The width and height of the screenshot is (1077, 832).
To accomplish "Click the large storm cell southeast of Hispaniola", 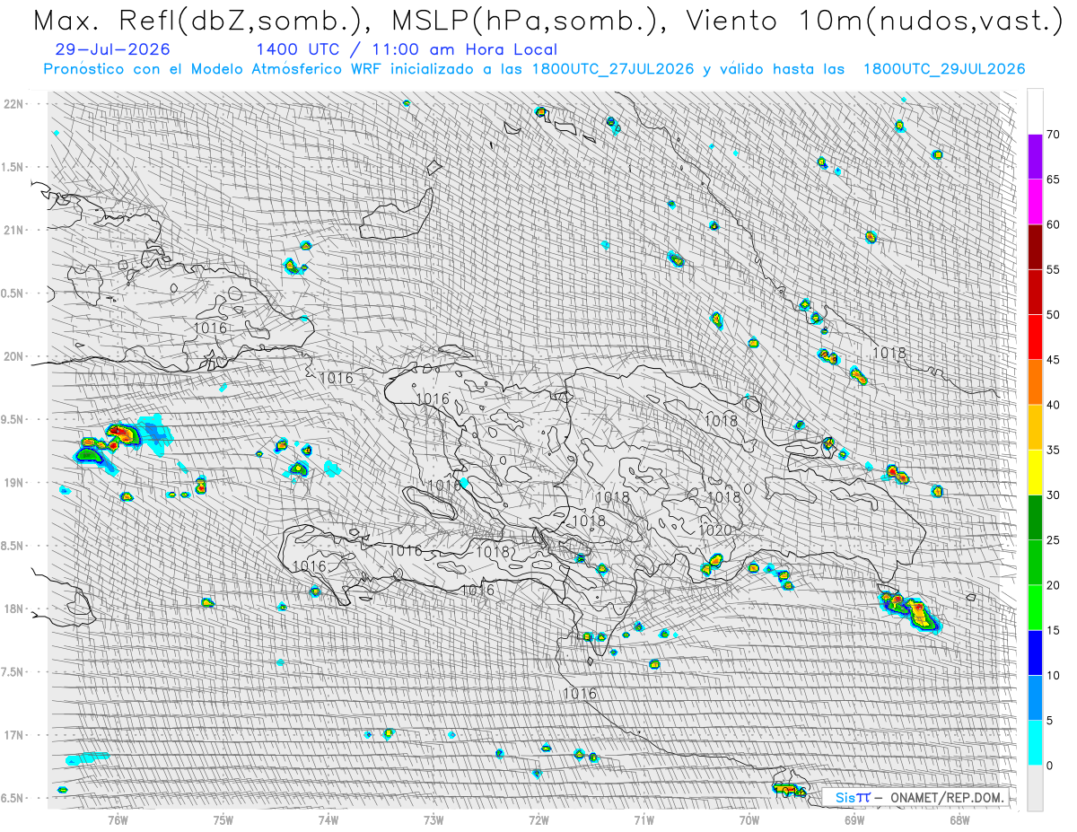I will pos(911,611).
